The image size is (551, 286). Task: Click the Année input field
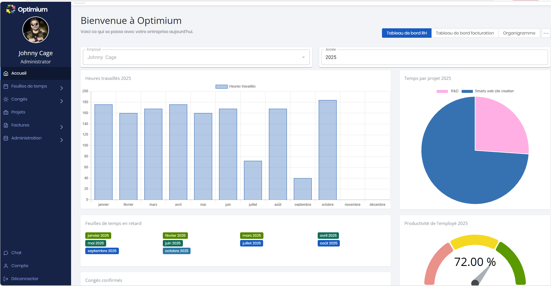pyautogui.click(x=434, y=57)
